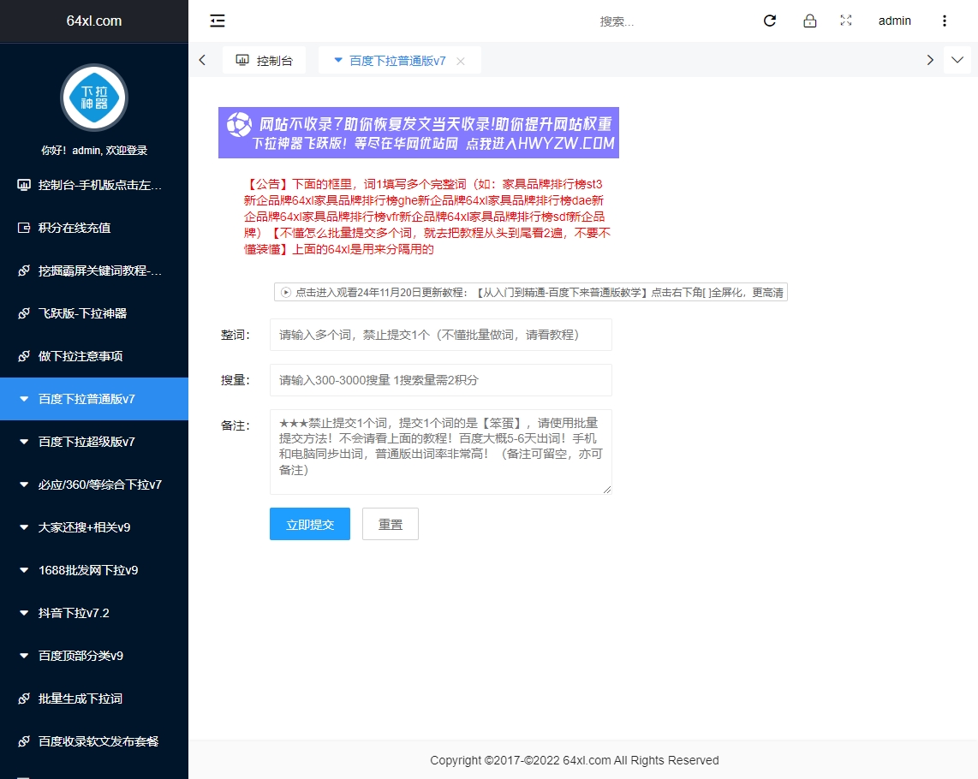This screenshot has height=779, width=978.
Task: Expand 百度顶部分类v9 sidebar menu
Action: tap(94, 656)
